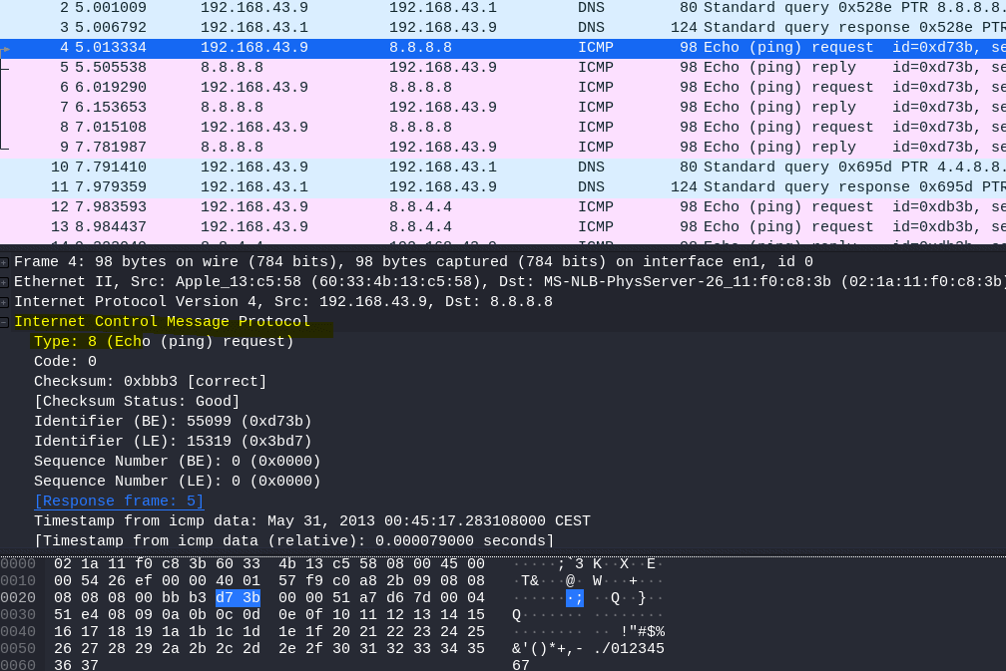Click hex offset label 0040
This screenshot has height=671, width=1006.
[18, 632]
